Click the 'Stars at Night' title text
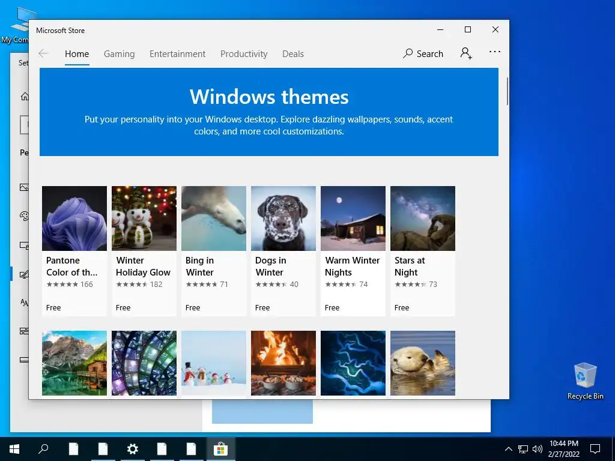615x461 pixels. (x=410, y=266)
